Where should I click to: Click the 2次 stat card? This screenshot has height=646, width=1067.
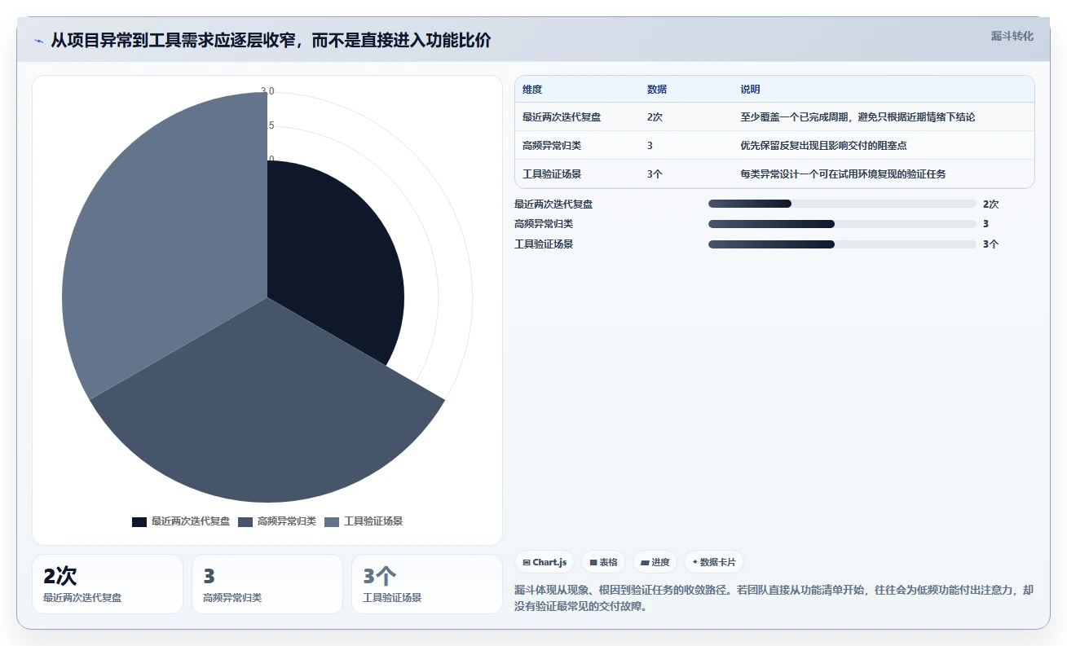[x=108, y=584]
